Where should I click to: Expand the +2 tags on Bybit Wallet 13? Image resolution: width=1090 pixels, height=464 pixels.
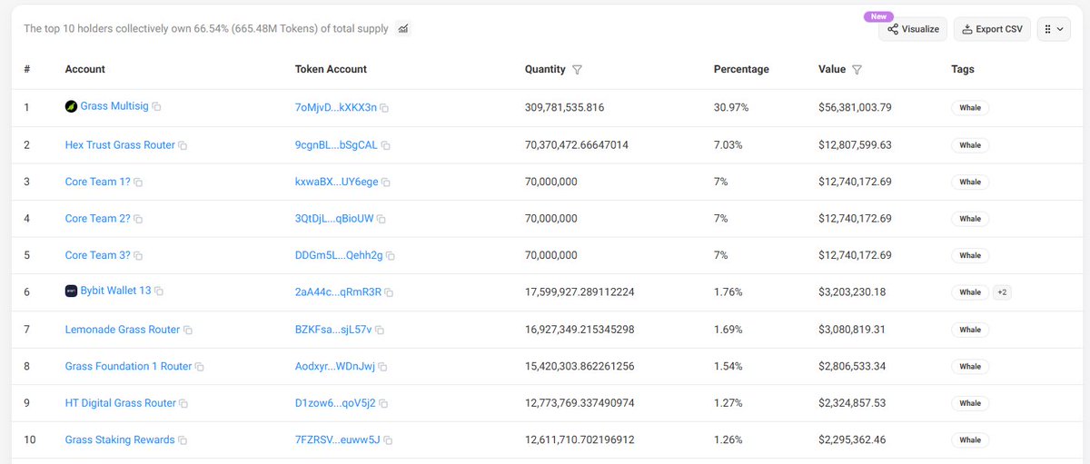coord(1002,292)
